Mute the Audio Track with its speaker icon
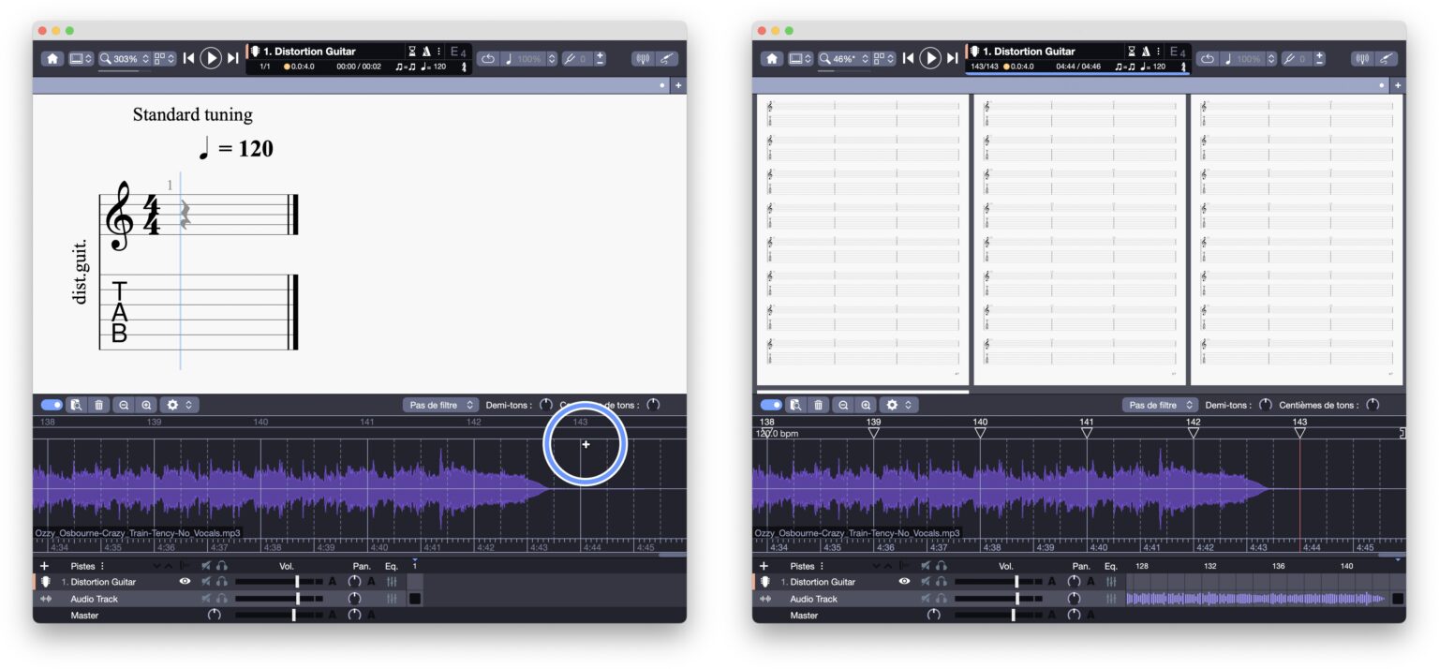This screenshot has height=669, width=1439. (x=206, y=599)
